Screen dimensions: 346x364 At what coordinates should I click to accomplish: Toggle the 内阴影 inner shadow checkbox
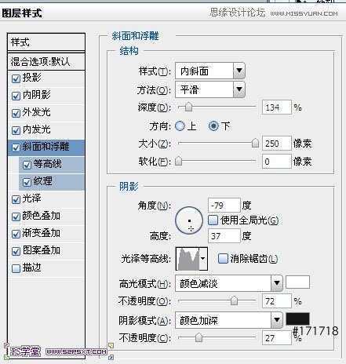[16, 96]
